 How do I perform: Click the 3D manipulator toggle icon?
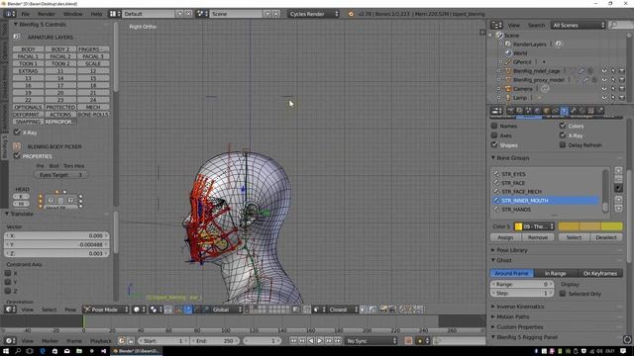(x=179, y=310)
